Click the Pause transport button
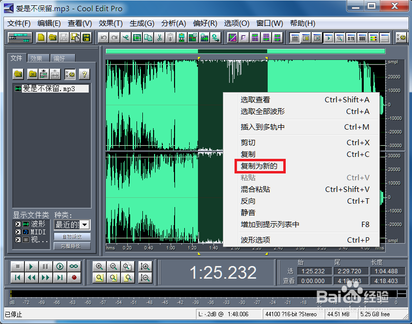Image resolution: width=412 pixels, height=324 pixels. pyautogui.click(x=45, y=267)
